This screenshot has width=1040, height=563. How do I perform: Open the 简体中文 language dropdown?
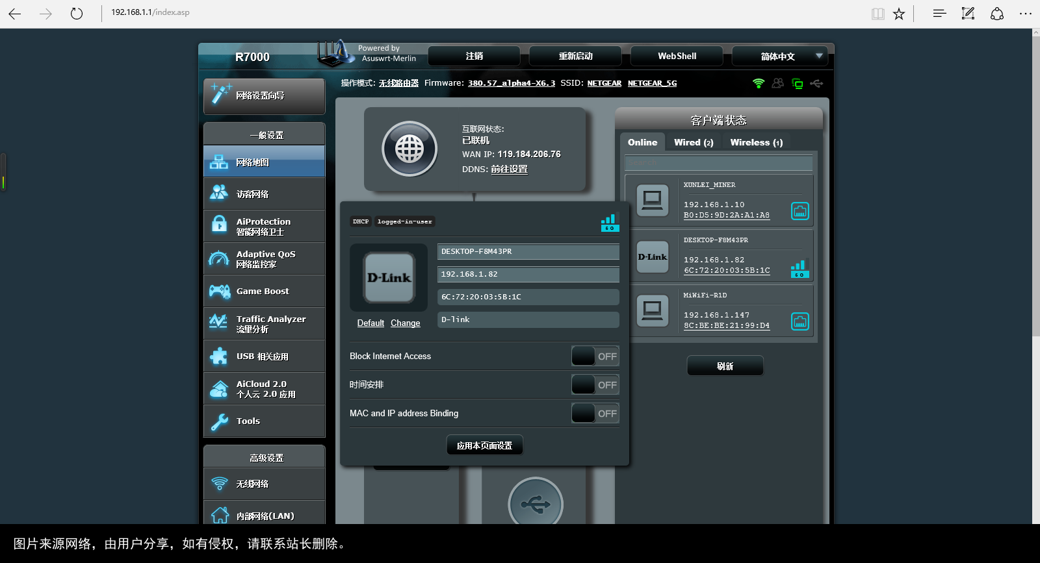(779, 56)
